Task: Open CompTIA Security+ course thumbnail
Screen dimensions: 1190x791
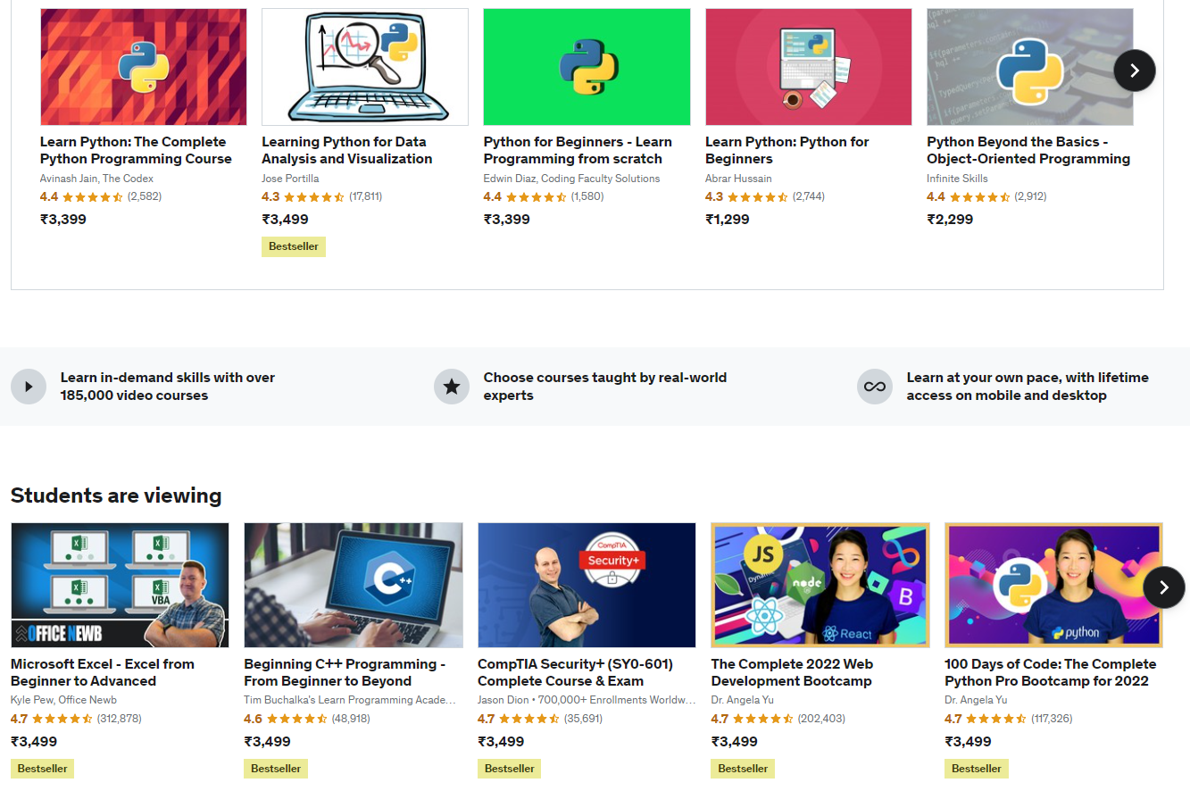Action: pyautogui.click(x=587, y=585)
